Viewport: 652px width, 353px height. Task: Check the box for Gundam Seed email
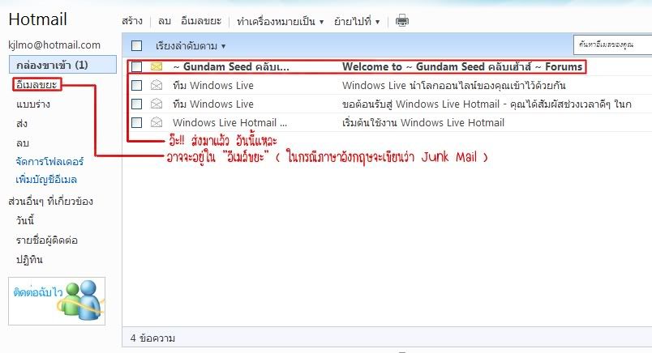[x=136, y=66]
